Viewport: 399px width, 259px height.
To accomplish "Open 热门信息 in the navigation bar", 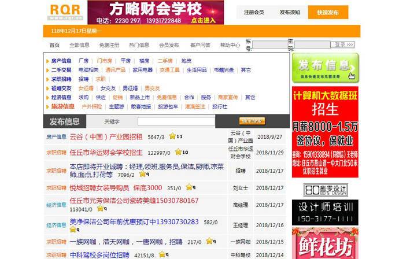I will point(139,45).
